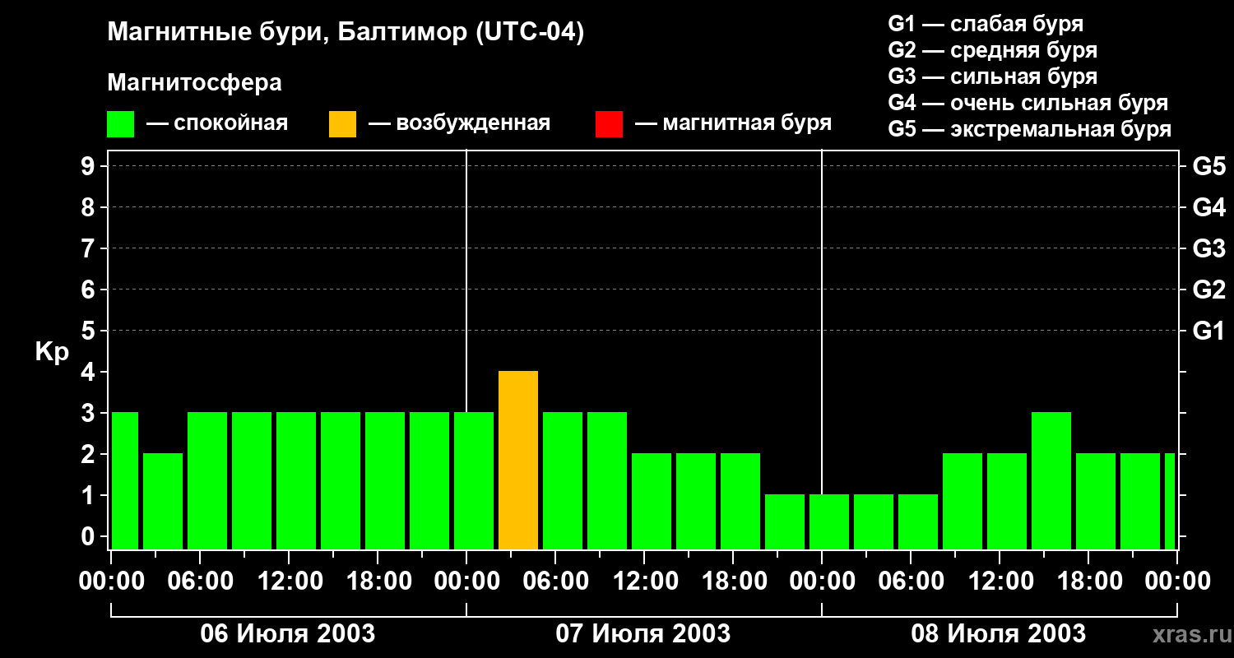Click the '— спокойная' legend label
The height and width of the screenshot is (658, 1234).
[x=217, y=123]
